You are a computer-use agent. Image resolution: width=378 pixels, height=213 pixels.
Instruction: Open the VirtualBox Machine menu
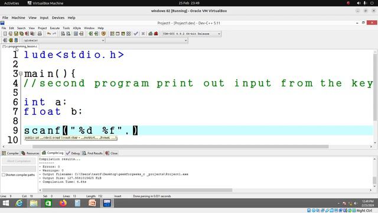(x=18, y=18)
